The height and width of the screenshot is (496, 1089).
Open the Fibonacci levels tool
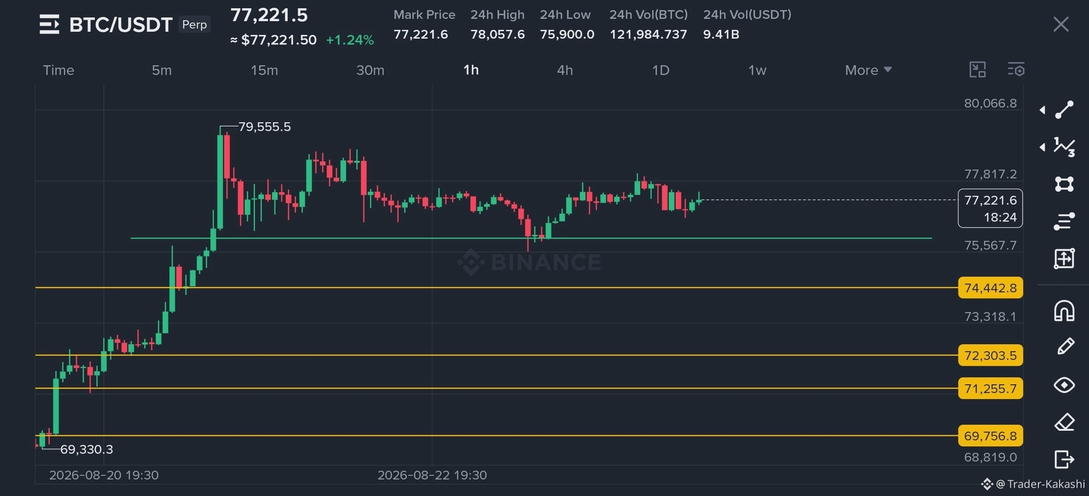pyautogui.click(x=1064, y=221)
